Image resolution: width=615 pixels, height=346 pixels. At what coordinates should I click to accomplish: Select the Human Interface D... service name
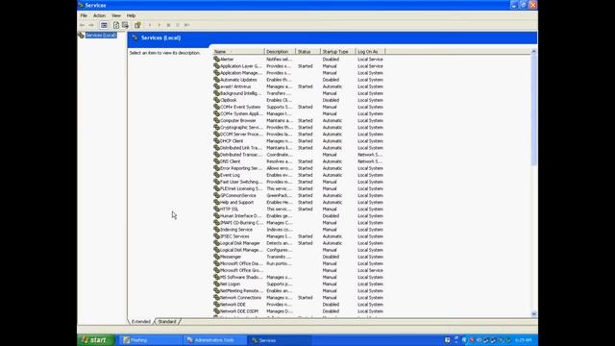[240, 215]
